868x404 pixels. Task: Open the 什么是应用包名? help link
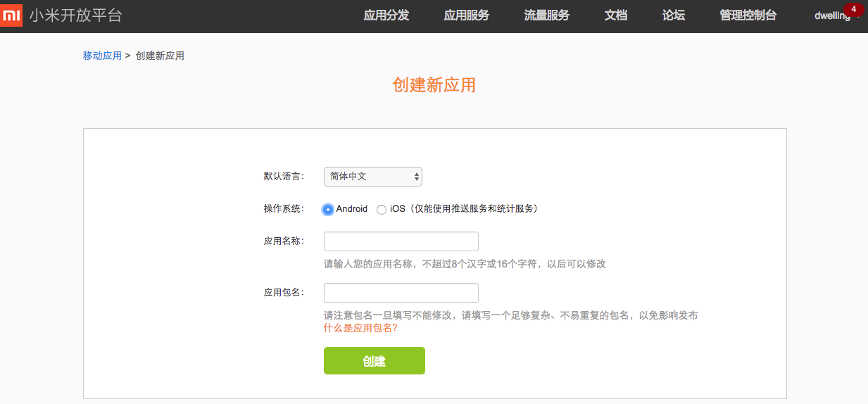tap(360, 328)
